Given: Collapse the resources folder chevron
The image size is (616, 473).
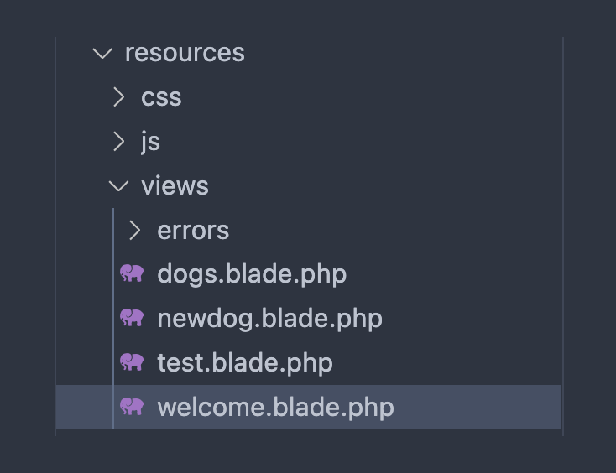Looking at the screenshot, I should pos(102,53).
